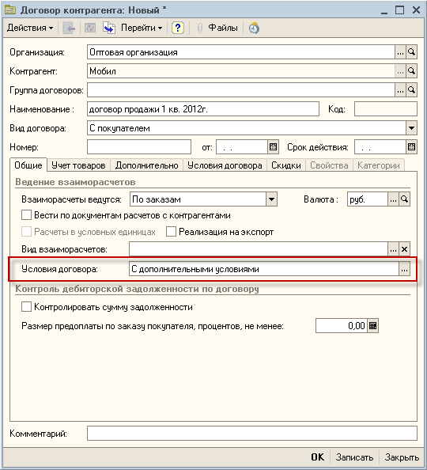Click the OK button

317,457
